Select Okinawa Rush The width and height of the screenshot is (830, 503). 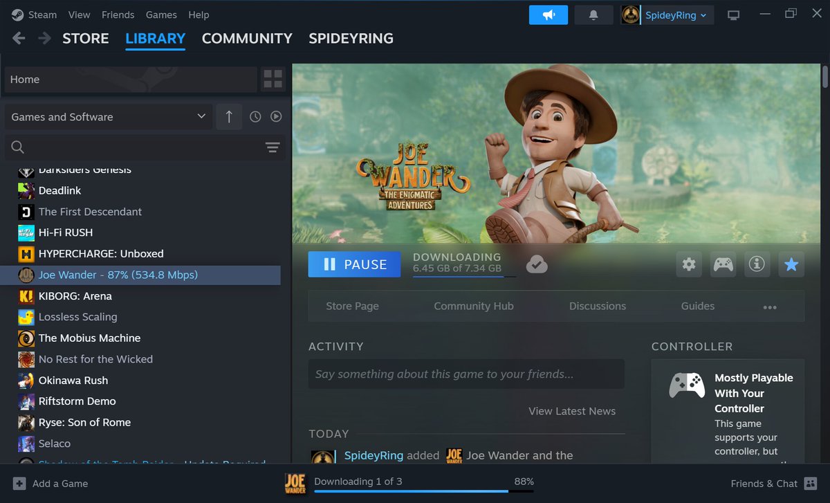73,381
